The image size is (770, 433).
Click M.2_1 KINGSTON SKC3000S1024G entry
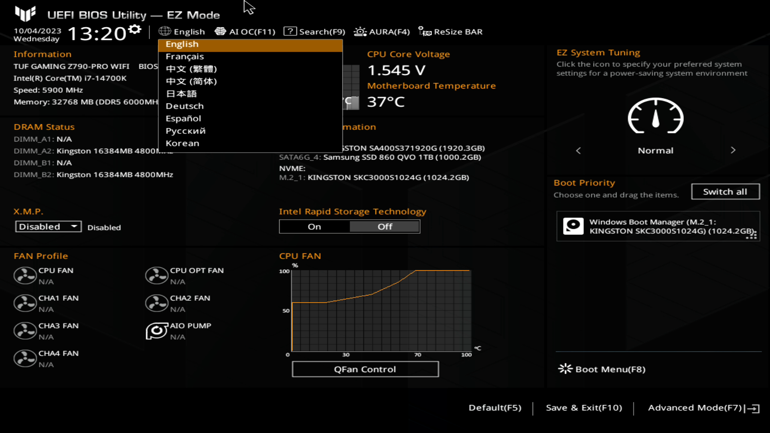374,178
